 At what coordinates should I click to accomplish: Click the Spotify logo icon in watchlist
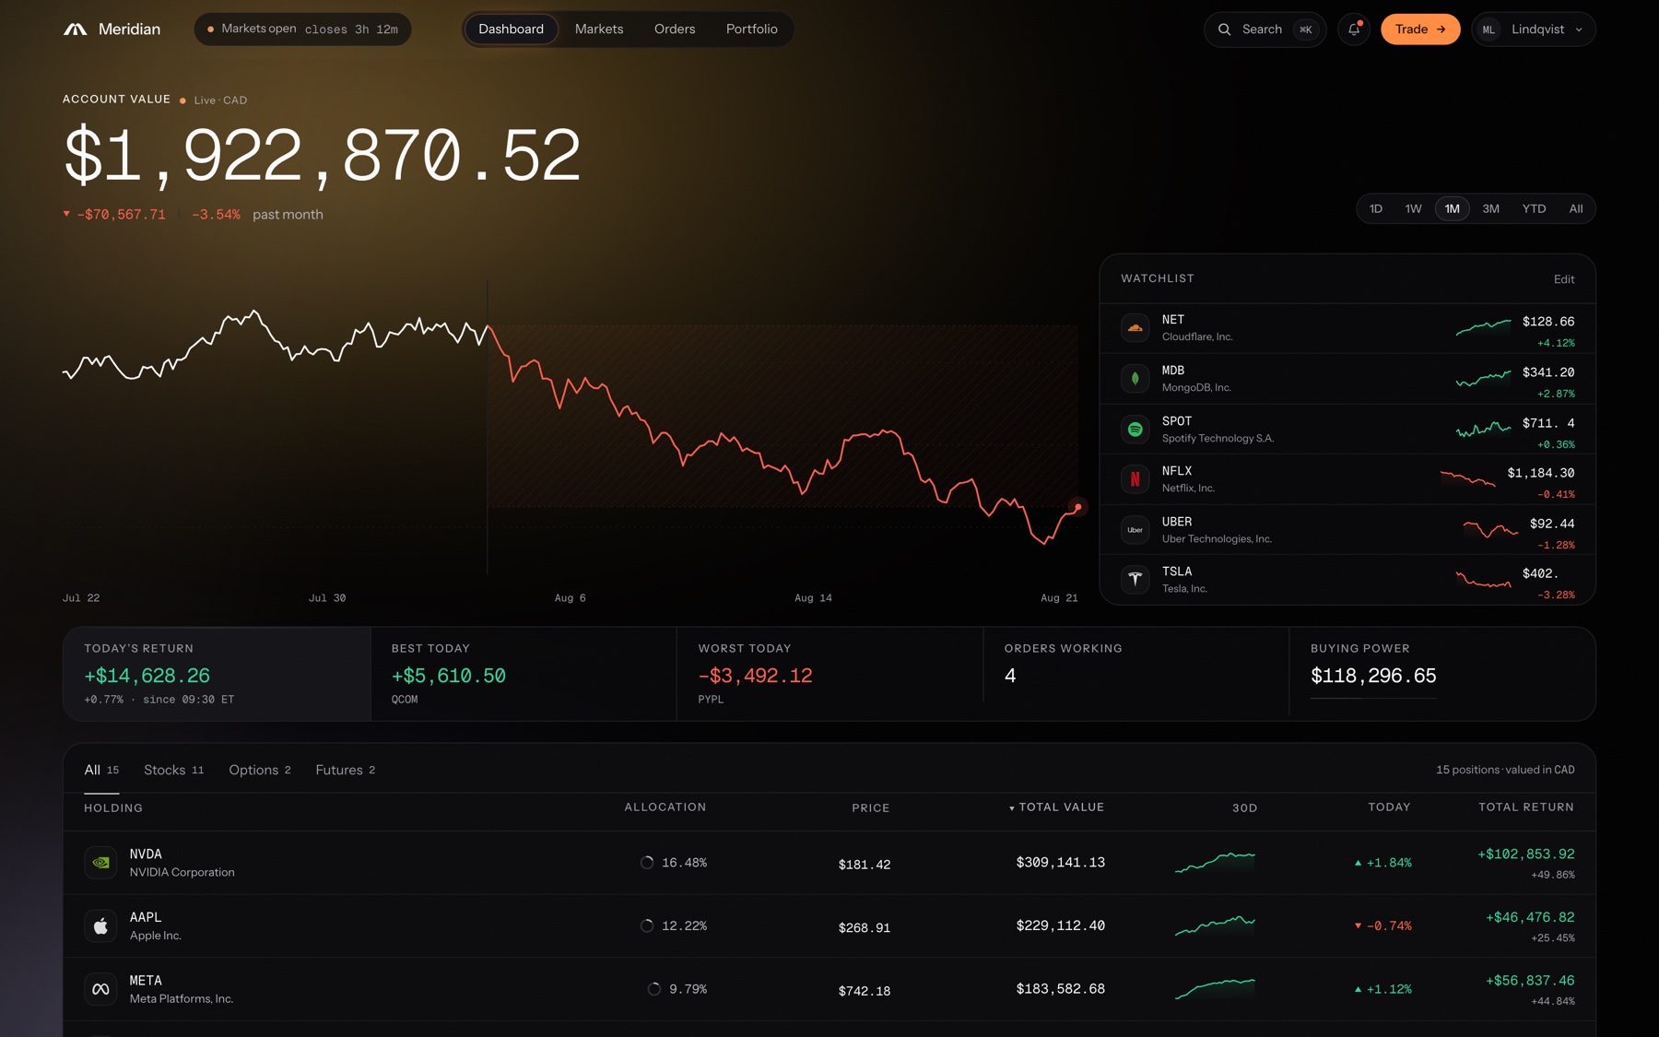point(1135,429)
